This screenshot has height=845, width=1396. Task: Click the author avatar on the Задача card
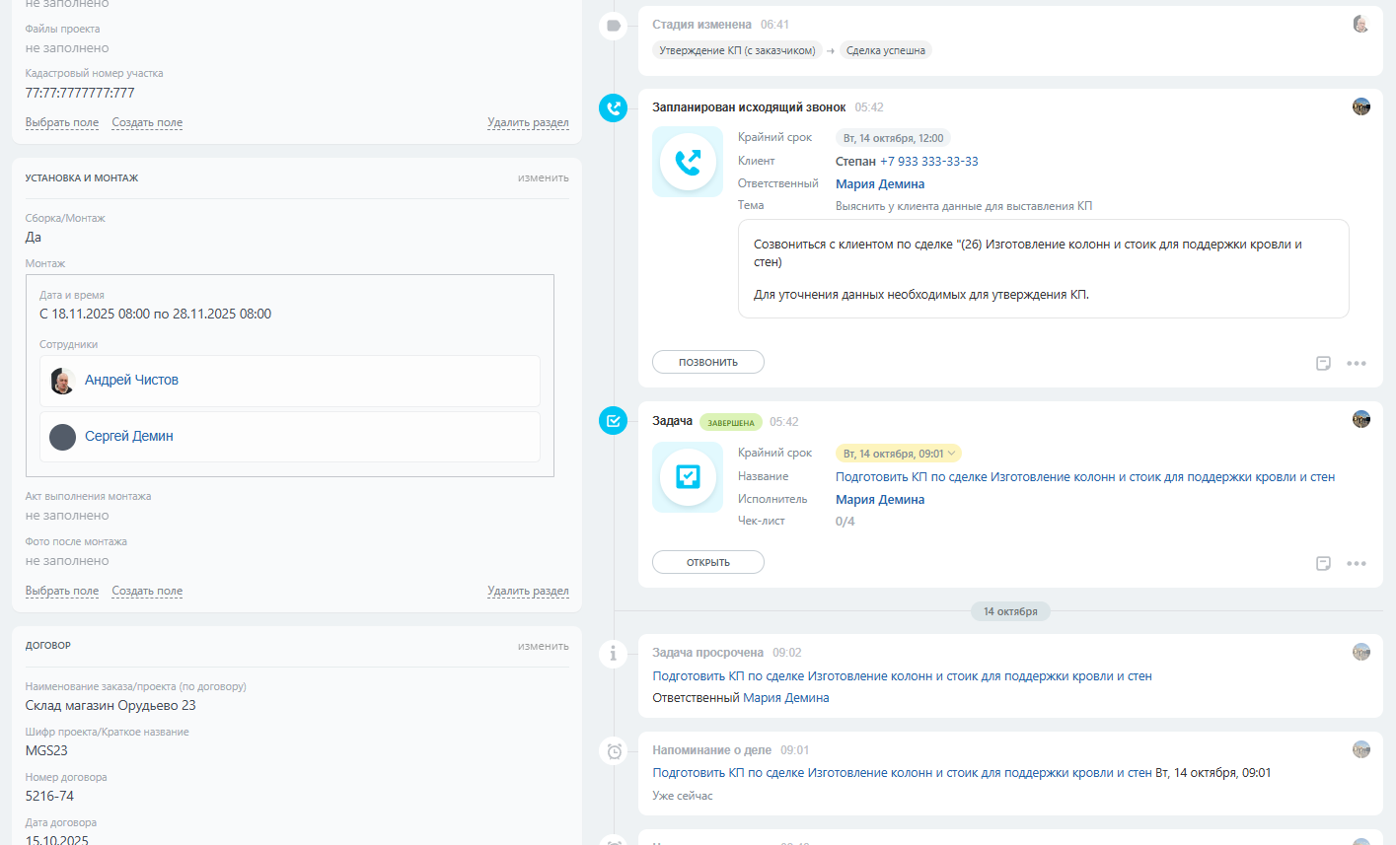pyautogui.click(x=1361, y=419)
